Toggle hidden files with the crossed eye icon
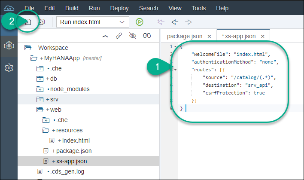This screenshot has height=180, width=304. (x=133, y=36)
